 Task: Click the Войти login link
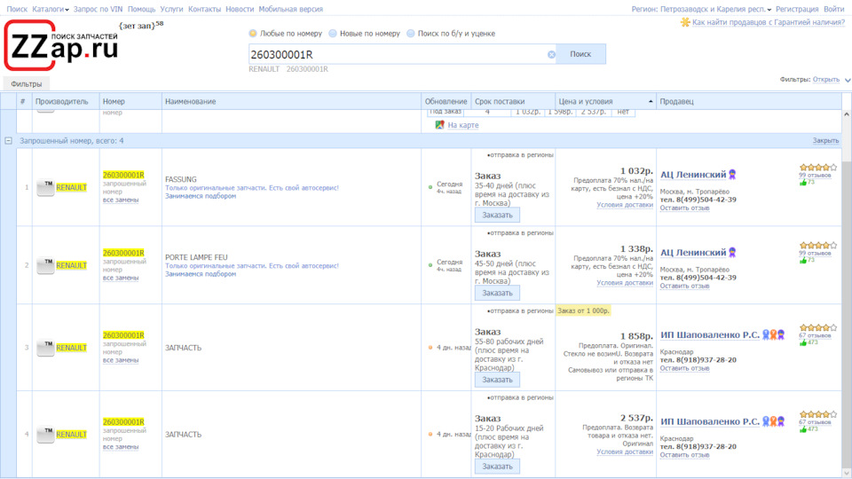(834, 9)
